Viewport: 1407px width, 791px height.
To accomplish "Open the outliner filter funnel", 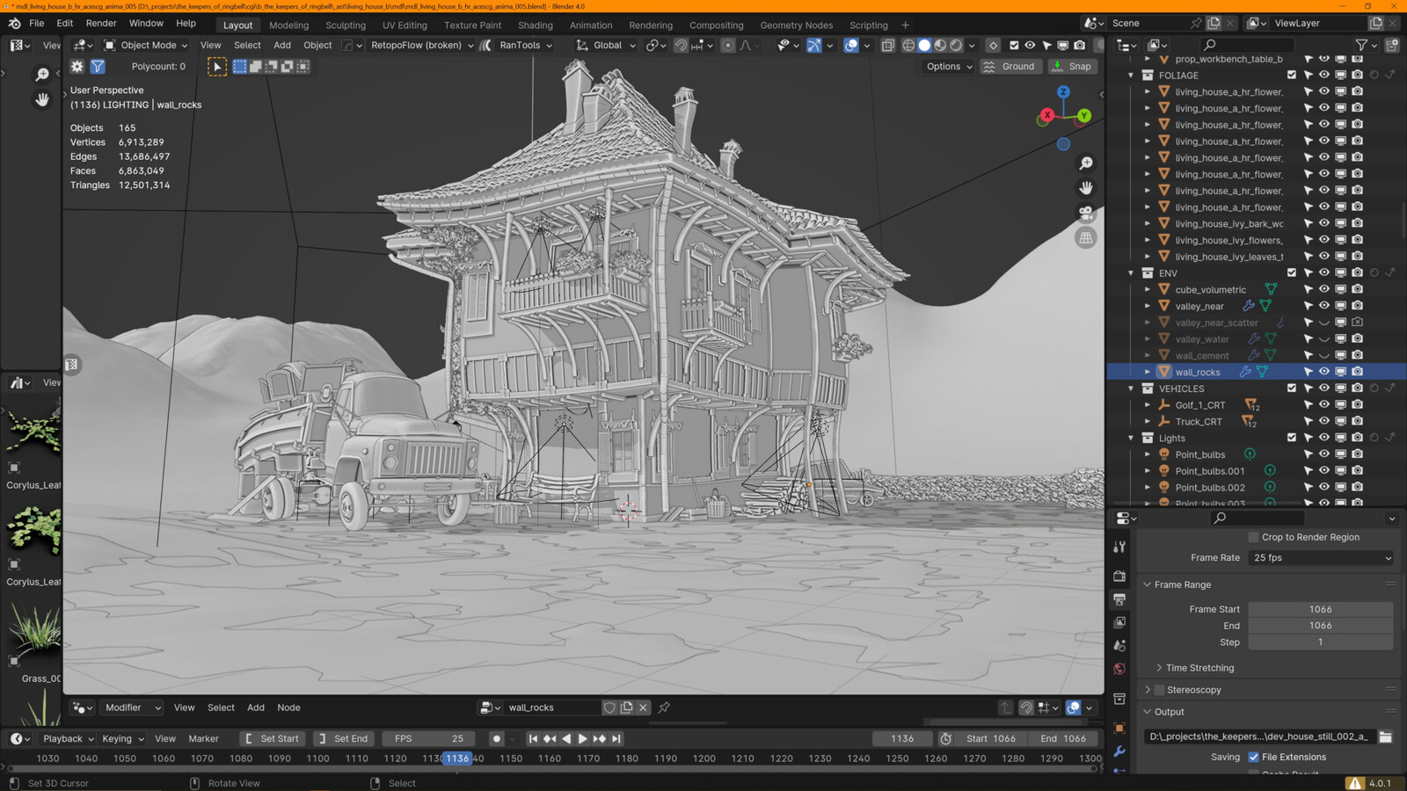I will point(1361,45).
